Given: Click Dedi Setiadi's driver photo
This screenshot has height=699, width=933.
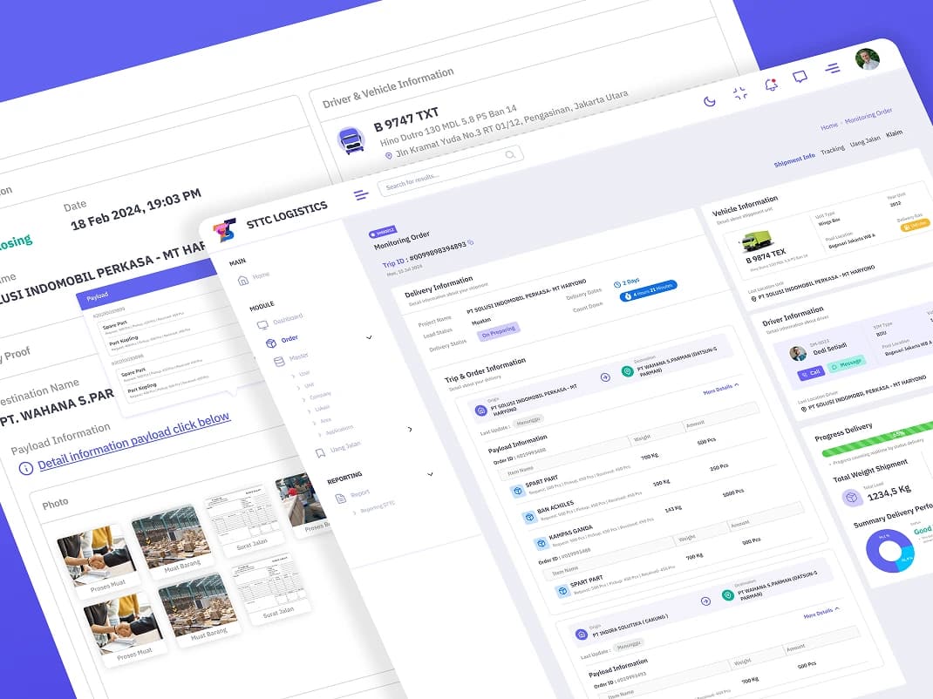Looking at the screenshot, I should pos(798,353).
